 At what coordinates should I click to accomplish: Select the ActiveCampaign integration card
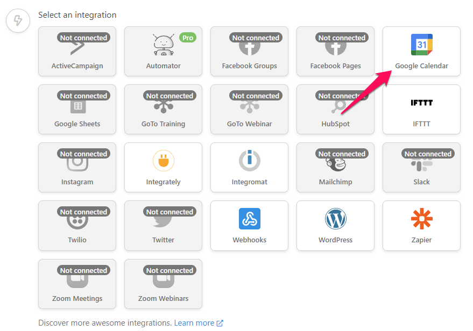pos(77,51)
